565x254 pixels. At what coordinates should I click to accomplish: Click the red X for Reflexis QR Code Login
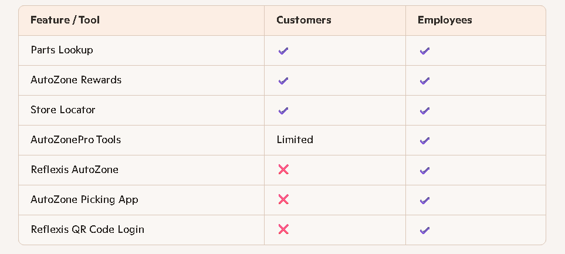click(283, 229)
